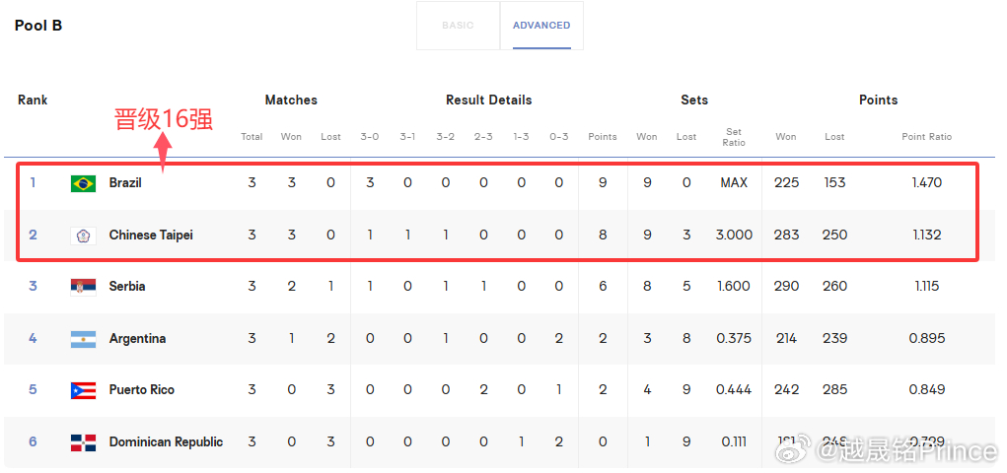Click the Rank column header
The height and width of the screenshot is (473, 1007).
coord(33,101)
